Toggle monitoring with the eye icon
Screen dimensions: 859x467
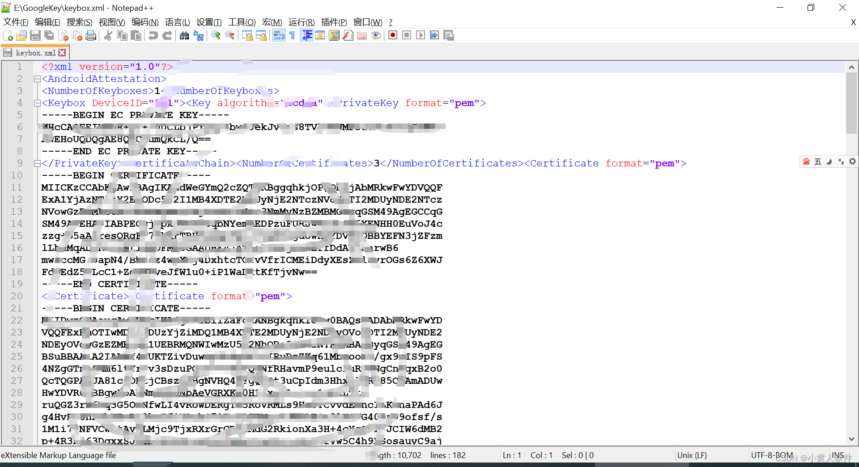(376, 35)
